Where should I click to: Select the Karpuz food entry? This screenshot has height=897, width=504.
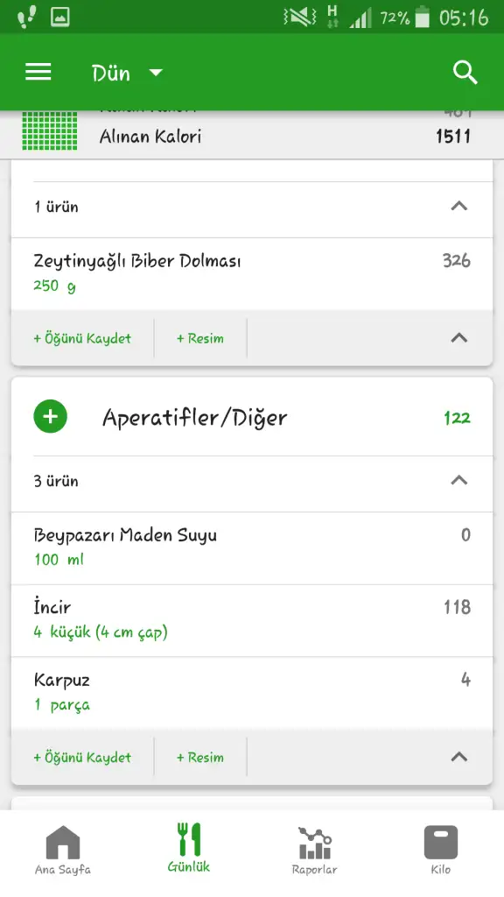pyautogui.click(x=252, y=693)
